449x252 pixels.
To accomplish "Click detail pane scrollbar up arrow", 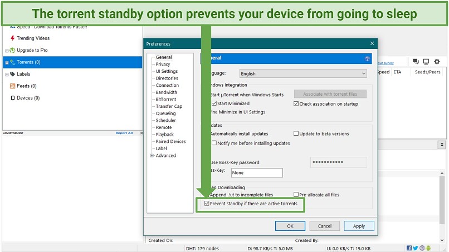I will (442, 174).
